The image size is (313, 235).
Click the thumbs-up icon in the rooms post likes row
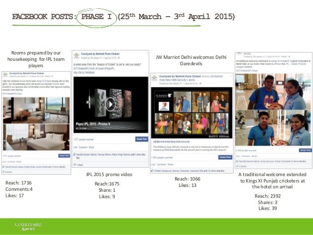[3, 167]
